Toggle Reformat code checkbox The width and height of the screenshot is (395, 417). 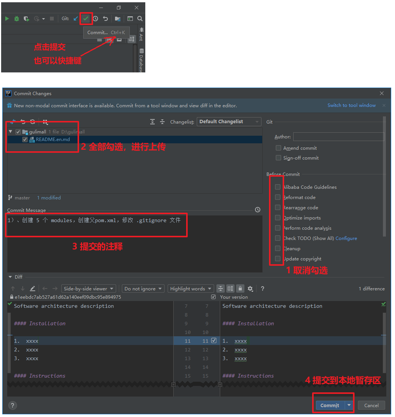[278, 197]
